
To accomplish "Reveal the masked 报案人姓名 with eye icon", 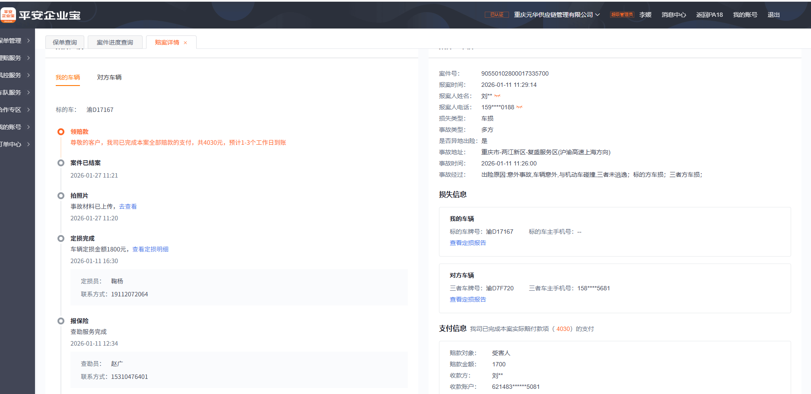I will coord(497,96).
